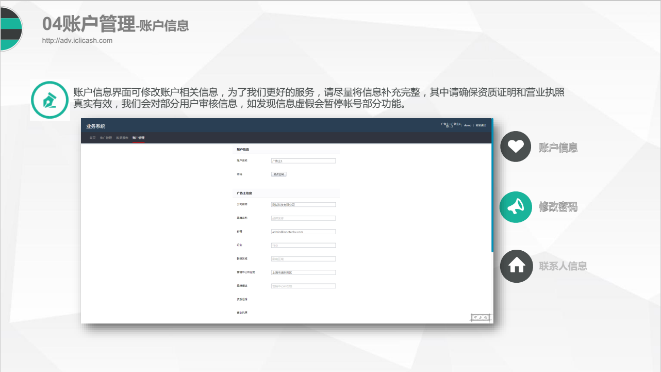
Task: Click the empty 品牌名称 input field
Action: point(303,218)
